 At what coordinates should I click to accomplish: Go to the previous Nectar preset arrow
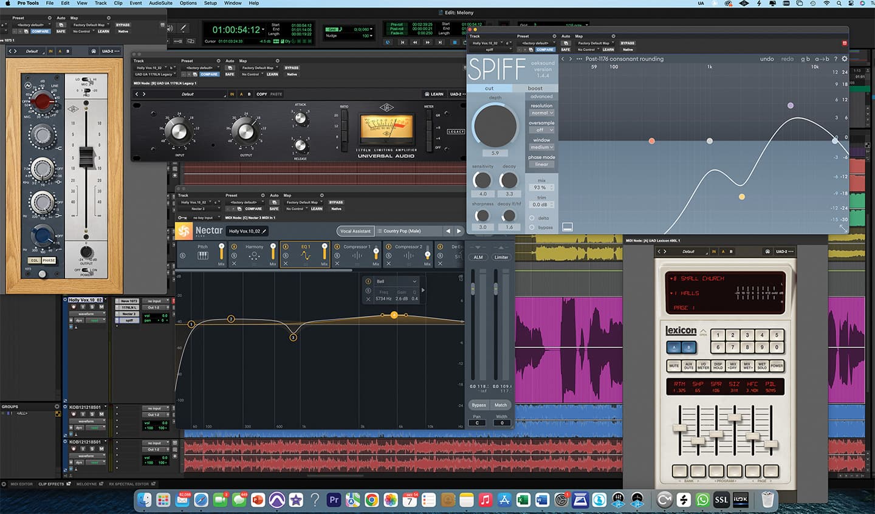[448, 231]
